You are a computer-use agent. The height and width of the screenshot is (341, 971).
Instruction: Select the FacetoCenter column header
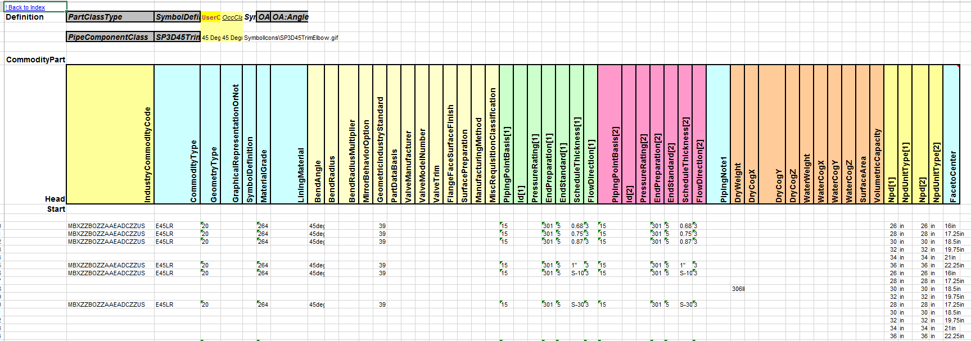click(951, 134)
